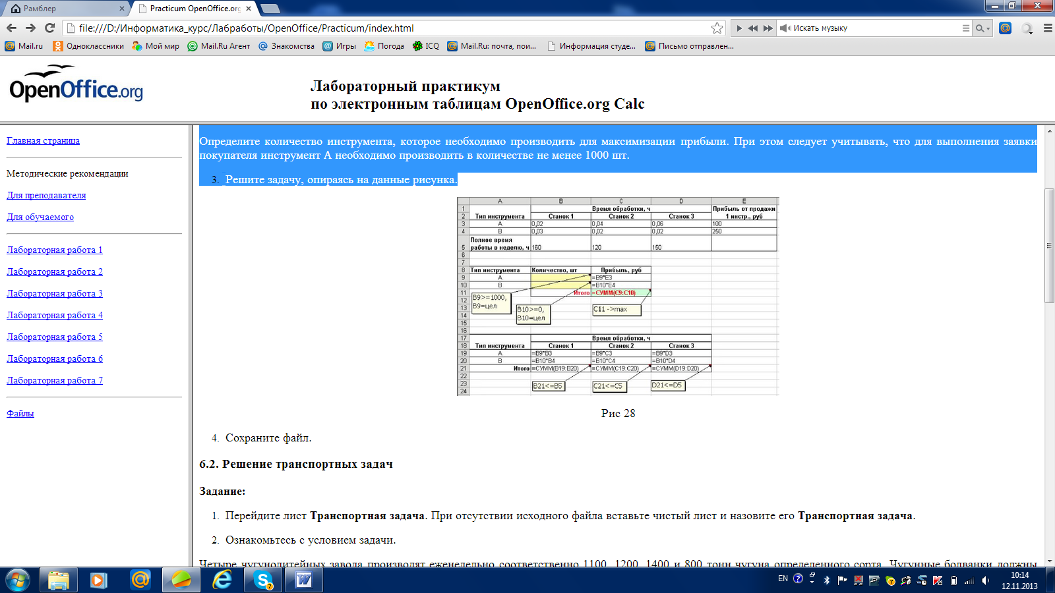
Task: Click the Kaspersky tray icon
Action: coord(938,580)
